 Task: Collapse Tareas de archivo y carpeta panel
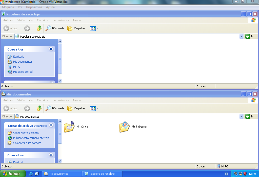(x=51, y=125)
